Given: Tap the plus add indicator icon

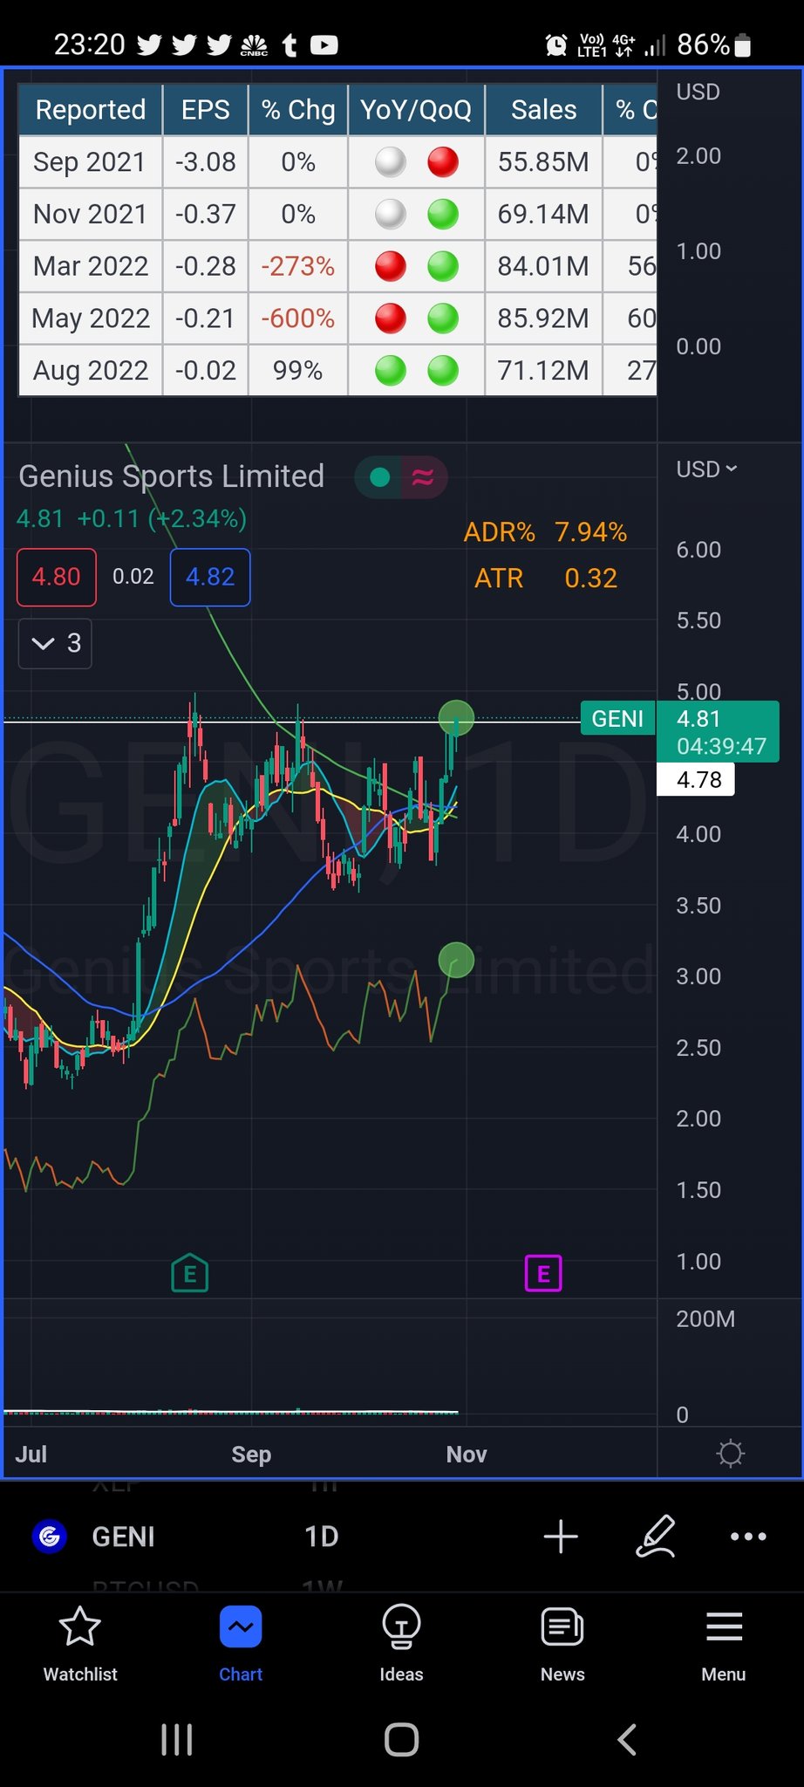Looking at the screenshot, I should [x=561, y=1537].
